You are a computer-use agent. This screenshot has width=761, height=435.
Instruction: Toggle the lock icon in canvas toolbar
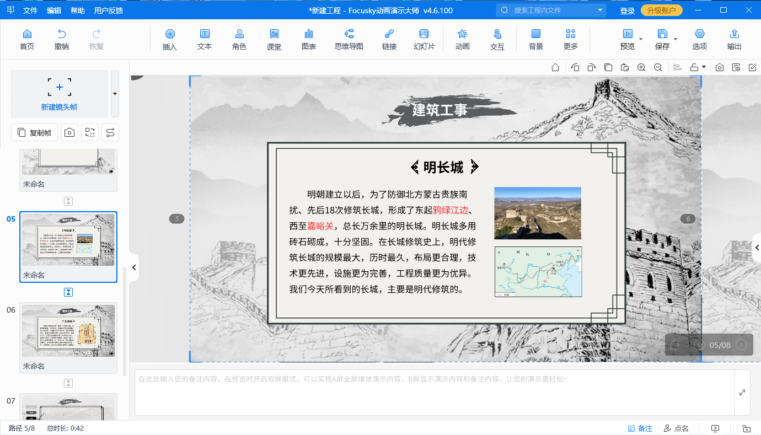pos(695,67)
